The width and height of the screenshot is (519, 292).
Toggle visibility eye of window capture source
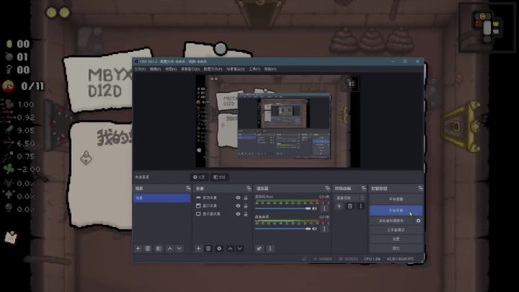coord(238,206)
